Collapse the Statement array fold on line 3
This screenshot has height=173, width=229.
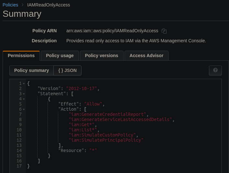pos(24,94)
